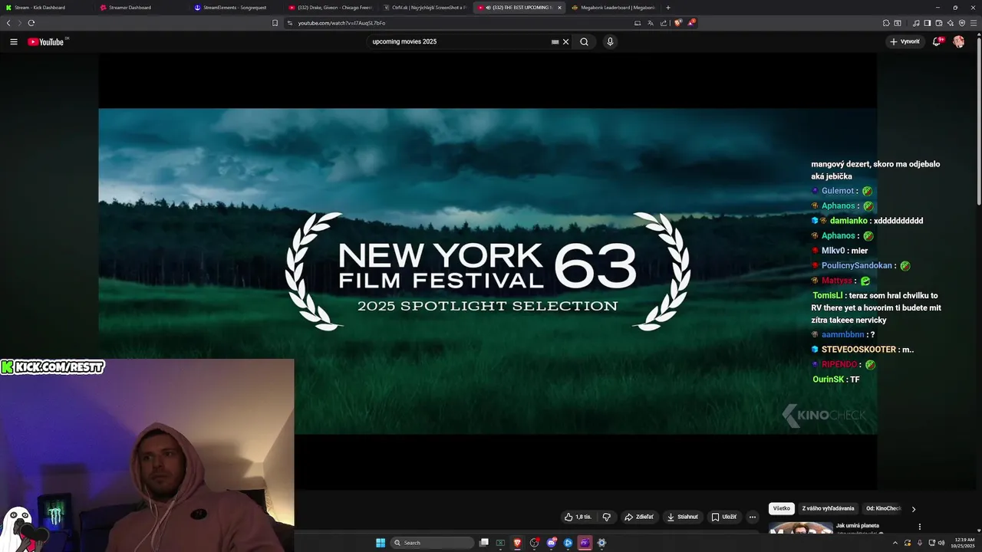Like the video with 1,8 tis. likes
This screenshot has width=982, height=552.
click(x=578, y=517)
